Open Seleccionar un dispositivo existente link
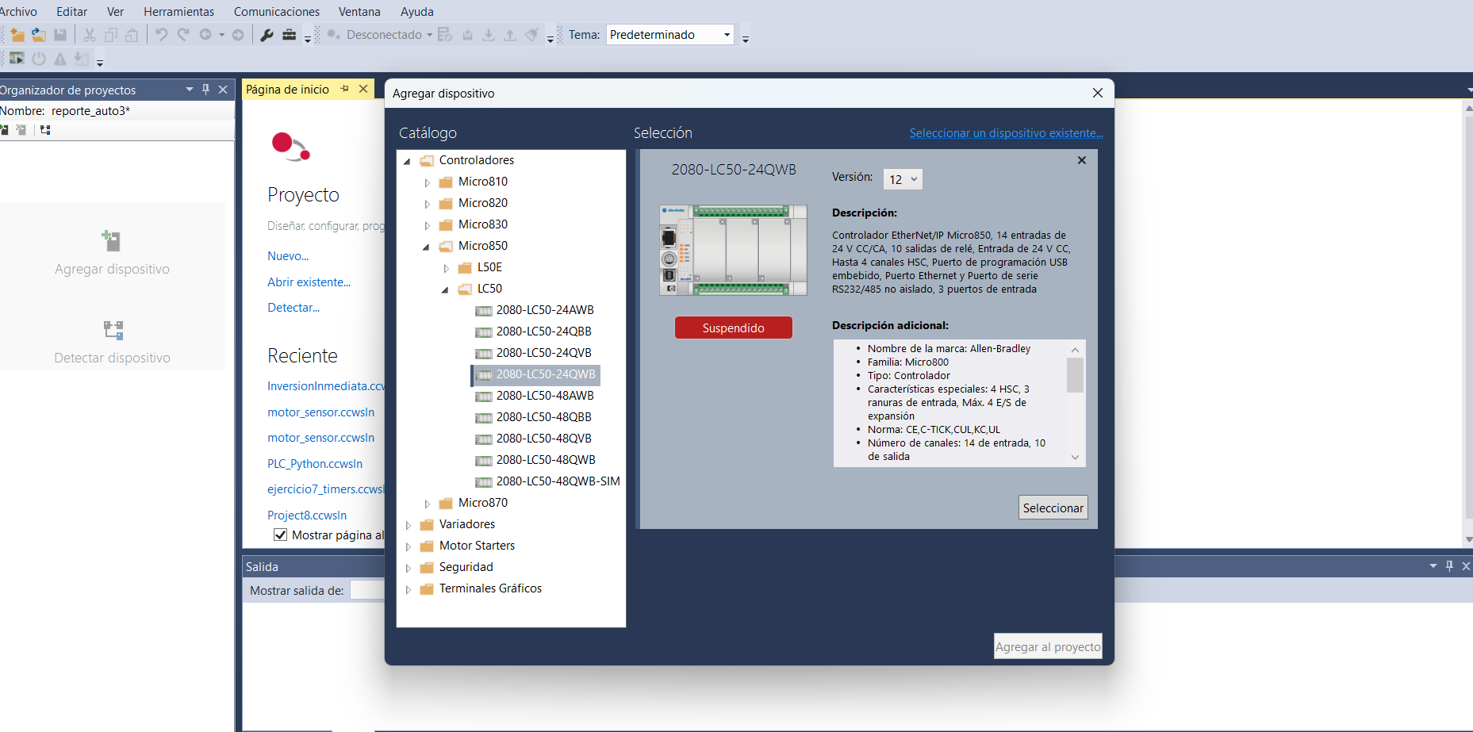Screen dimensions: 1473x732 point(1006,133)
